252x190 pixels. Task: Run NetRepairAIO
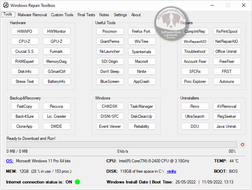227,41
